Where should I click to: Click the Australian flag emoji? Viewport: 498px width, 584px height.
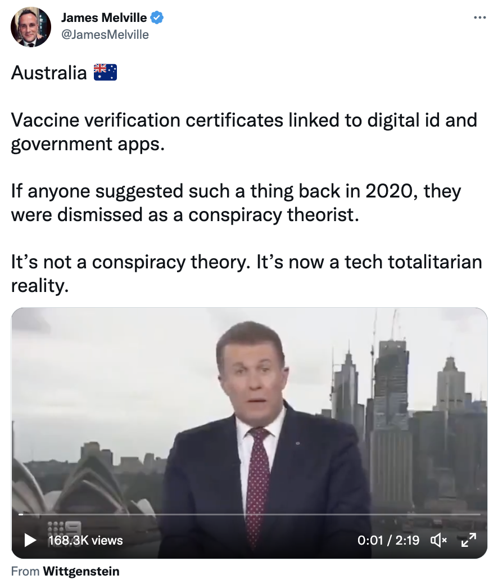[105, 72]
